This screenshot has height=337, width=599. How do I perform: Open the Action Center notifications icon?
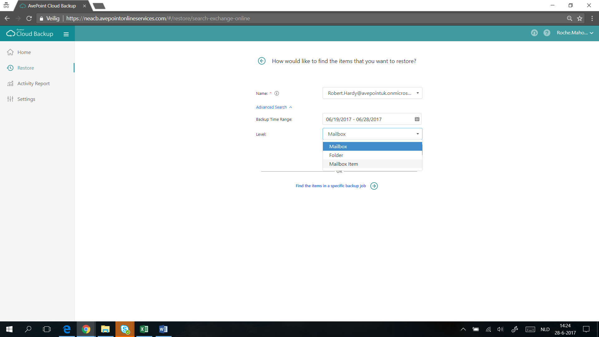coord(586,329)
